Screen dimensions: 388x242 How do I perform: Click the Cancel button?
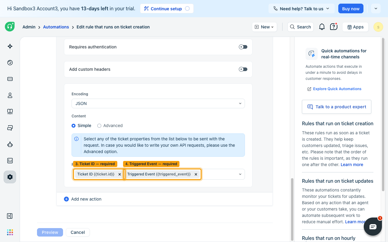click(78, 232)
